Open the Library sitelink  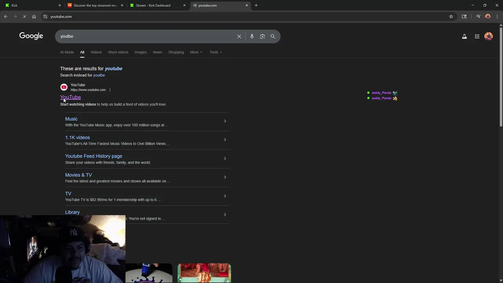pyautogui.click(x=72, y=212)
